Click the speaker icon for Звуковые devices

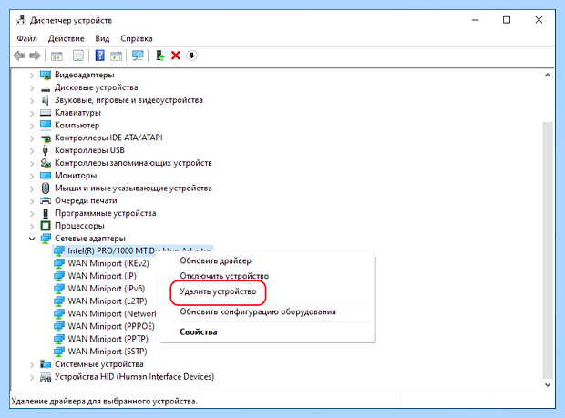46,100
